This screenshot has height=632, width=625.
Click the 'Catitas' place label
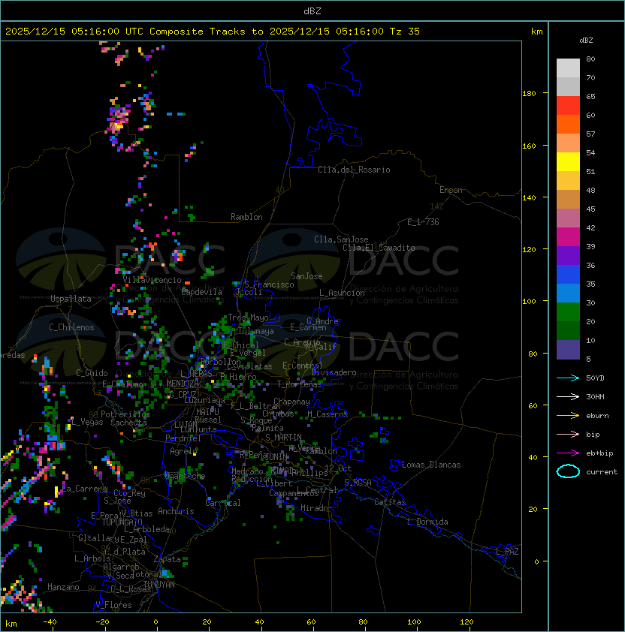390,502
